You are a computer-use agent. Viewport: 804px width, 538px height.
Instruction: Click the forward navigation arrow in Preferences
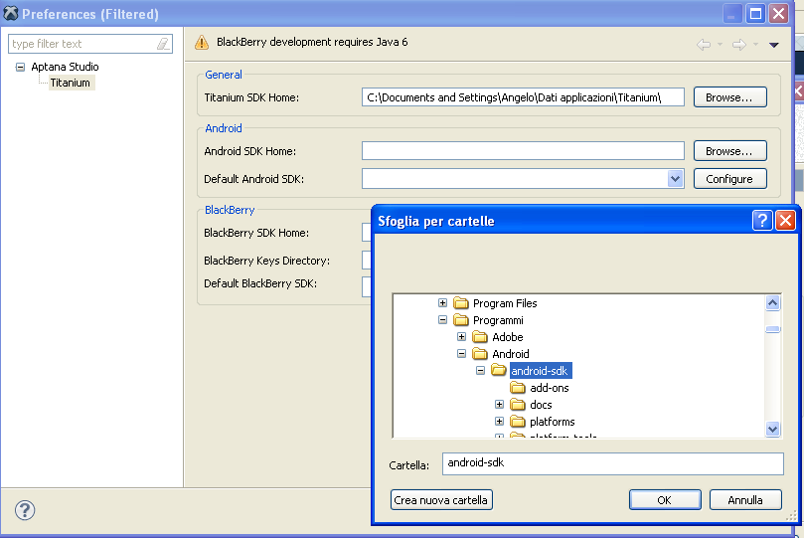739,45
